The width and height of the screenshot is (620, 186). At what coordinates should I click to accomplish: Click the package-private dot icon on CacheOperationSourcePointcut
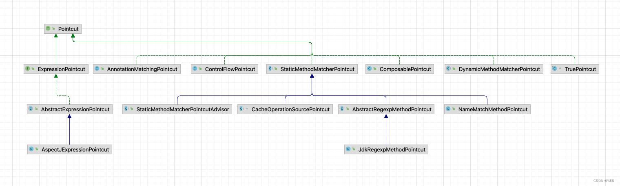tap(247, 109)
